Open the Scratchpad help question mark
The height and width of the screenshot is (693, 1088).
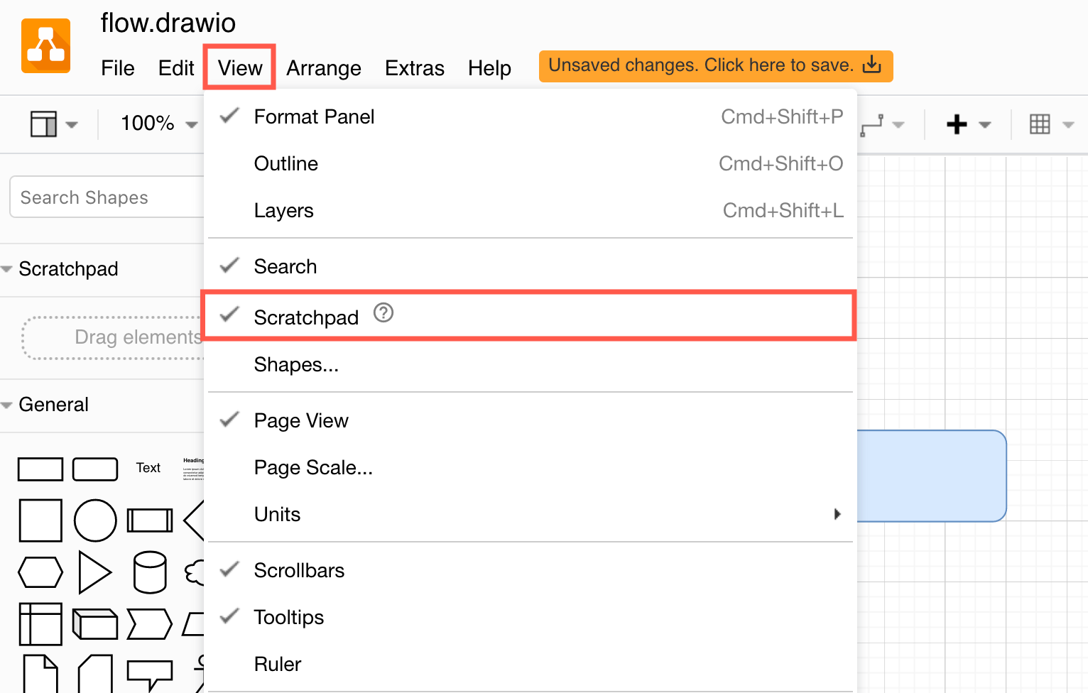383,313
